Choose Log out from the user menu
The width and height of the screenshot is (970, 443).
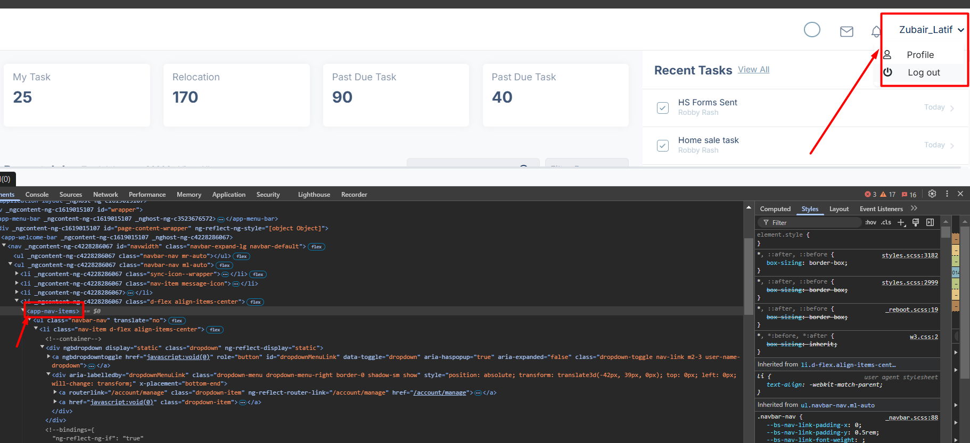click(924, 73)
